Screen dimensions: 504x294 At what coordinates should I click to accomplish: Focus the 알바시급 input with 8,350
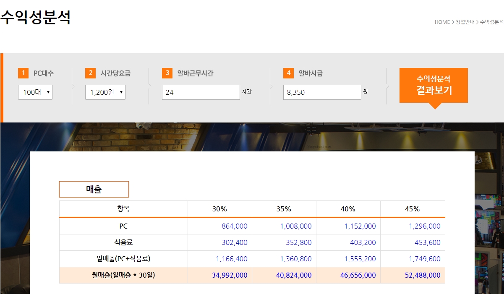pos(322,92)
